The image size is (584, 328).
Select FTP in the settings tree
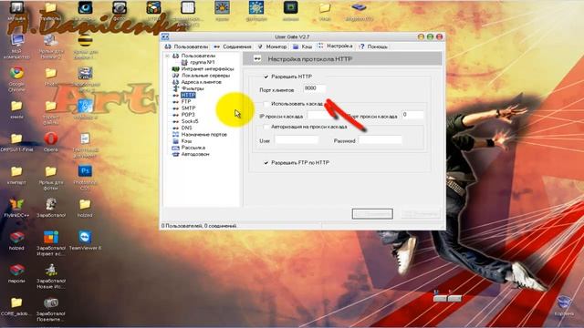(186, 101)
